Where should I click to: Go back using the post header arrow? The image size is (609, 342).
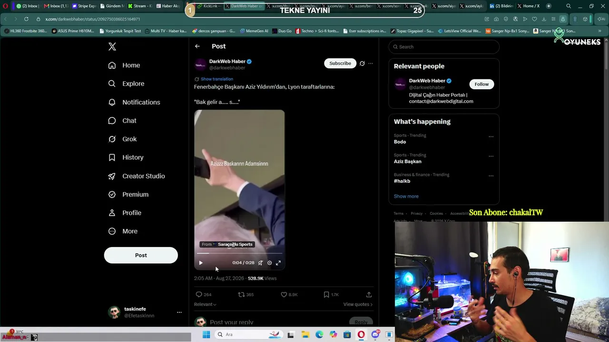pyautogui.click(x=197, y=46)
